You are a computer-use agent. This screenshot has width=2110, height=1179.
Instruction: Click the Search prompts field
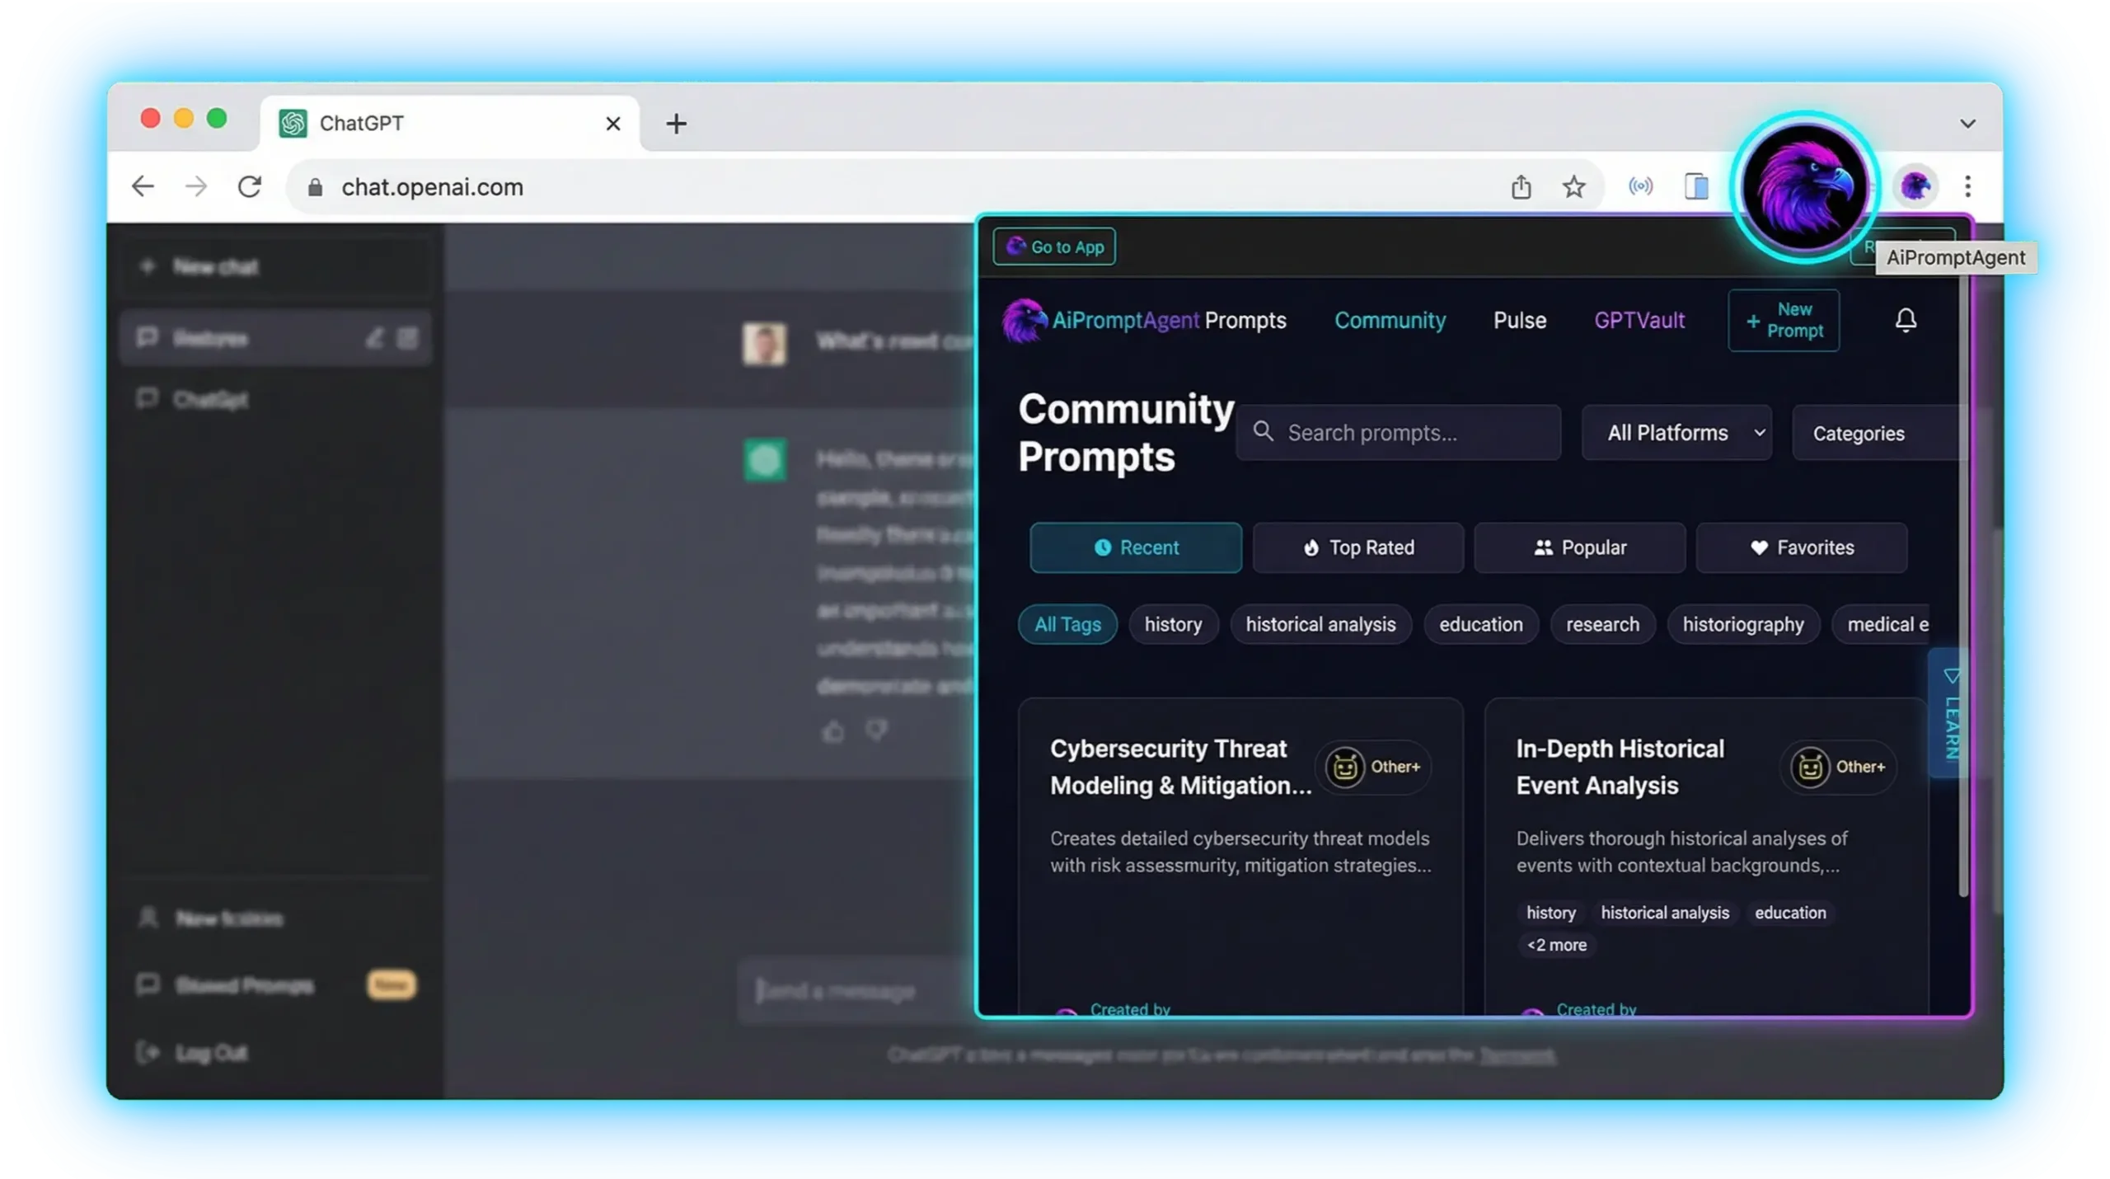[x=1398, y=432]
